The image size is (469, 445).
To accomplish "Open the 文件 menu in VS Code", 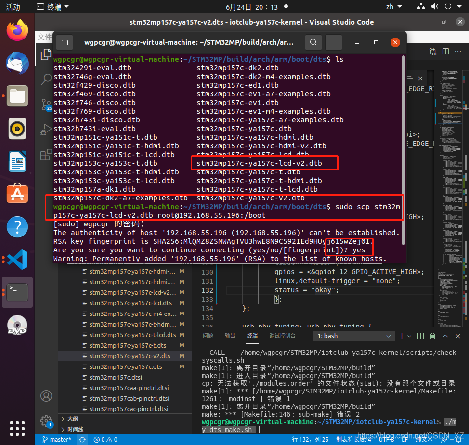I will coord(45,37).
